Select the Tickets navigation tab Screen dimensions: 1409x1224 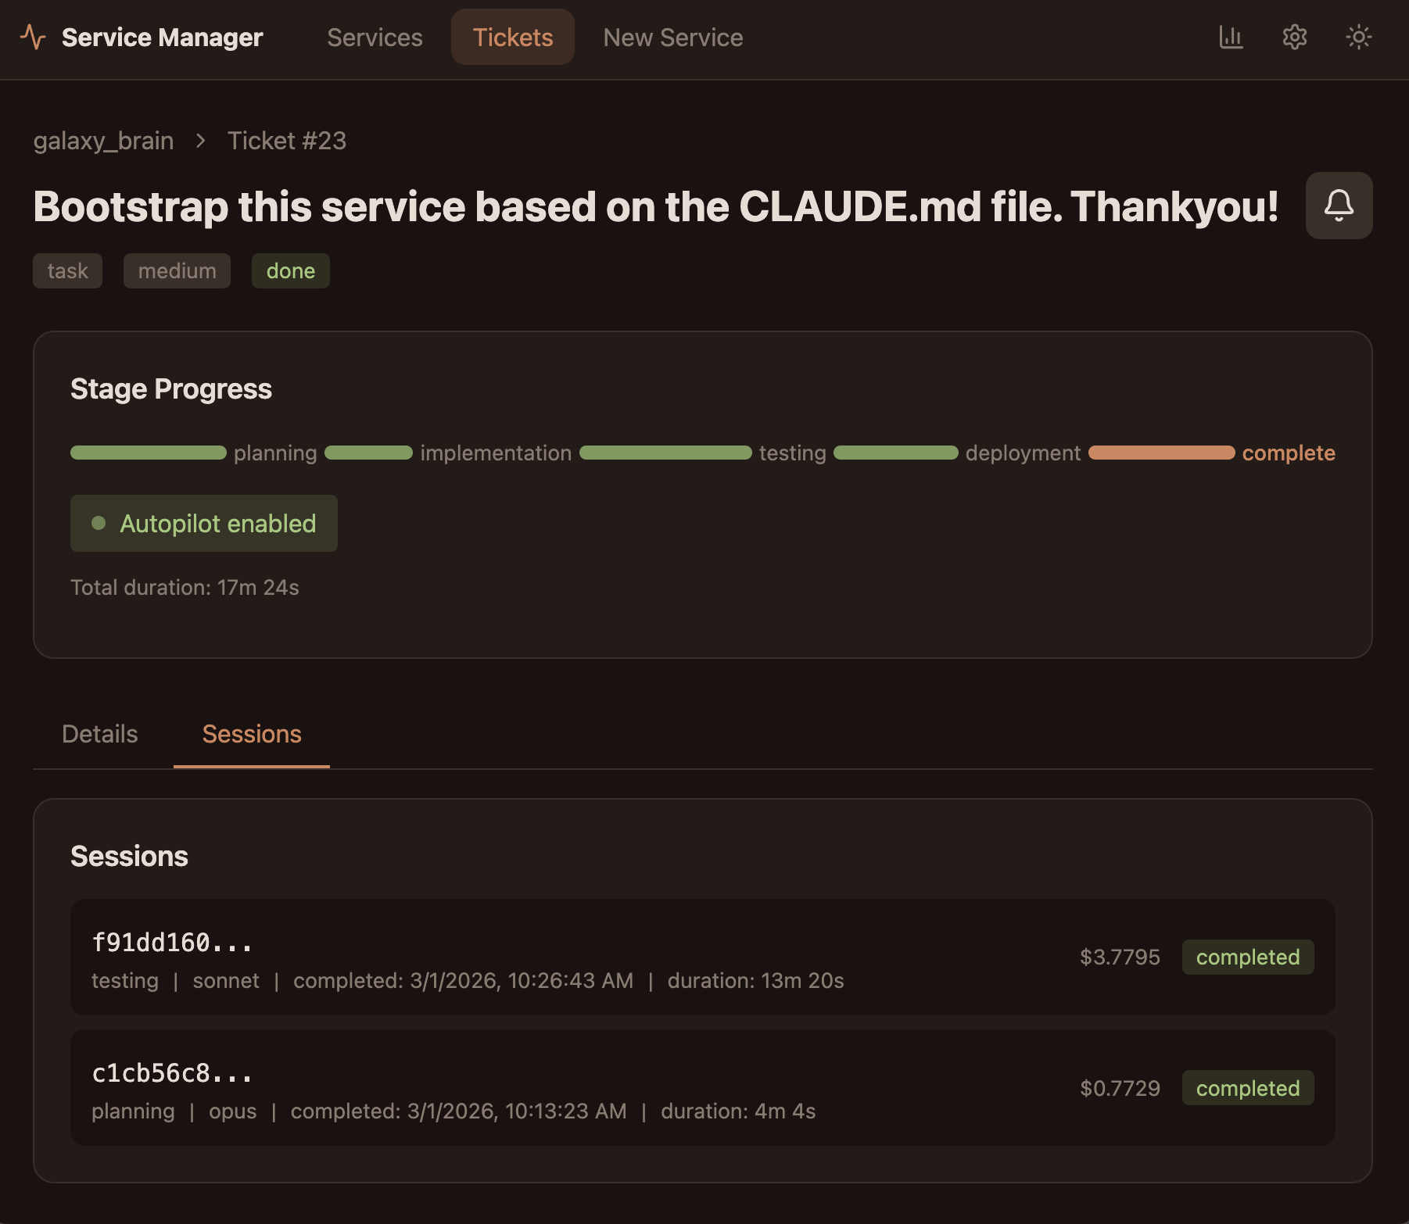click(x=513, y=38)
